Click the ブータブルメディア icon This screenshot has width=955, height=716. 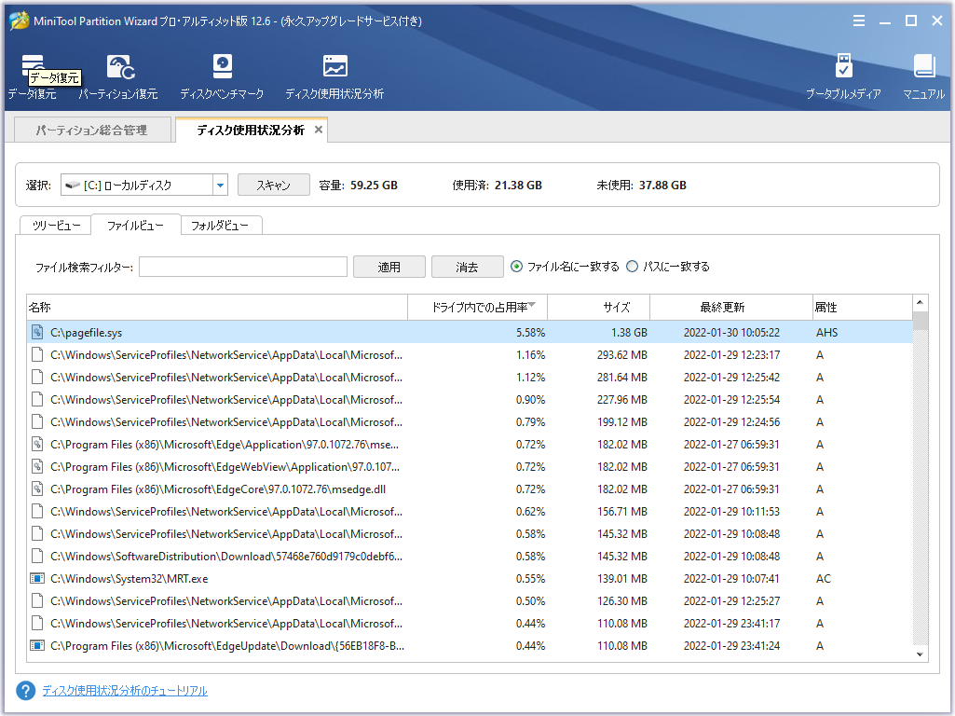[x=843, y=76]
